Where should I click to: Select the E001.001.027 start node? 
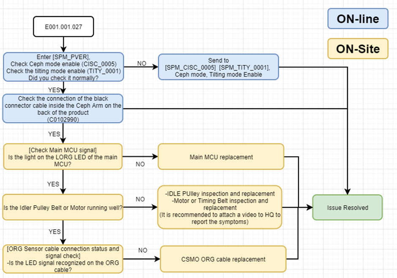[63, 27]
